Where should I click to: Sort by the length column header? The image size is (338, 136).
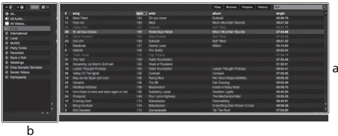[x=280, y=13]
